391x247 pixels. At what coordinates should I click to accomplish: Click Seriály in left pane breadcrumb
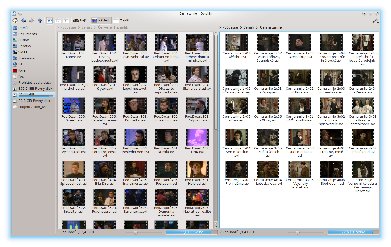87,27
